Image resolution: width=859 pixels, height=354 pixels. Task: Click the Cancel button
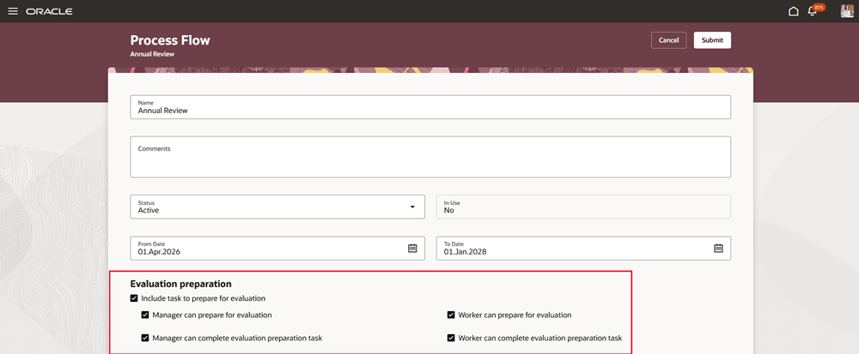coord(668,40)
